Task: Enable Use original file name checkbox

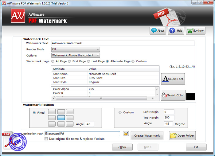Action: click(x=46, y=139)
